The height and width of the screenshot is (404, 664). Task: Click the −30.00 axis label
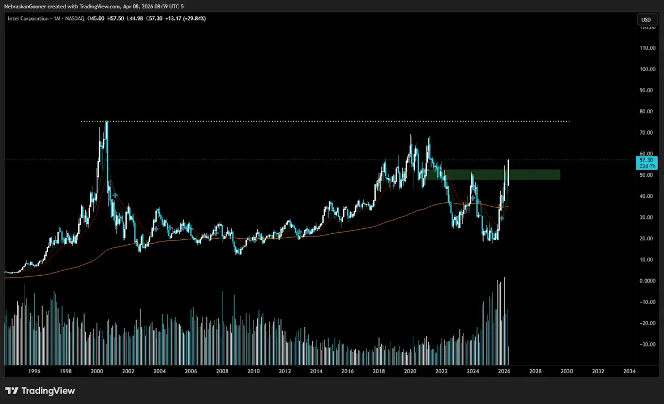click(x=647, y=344)
